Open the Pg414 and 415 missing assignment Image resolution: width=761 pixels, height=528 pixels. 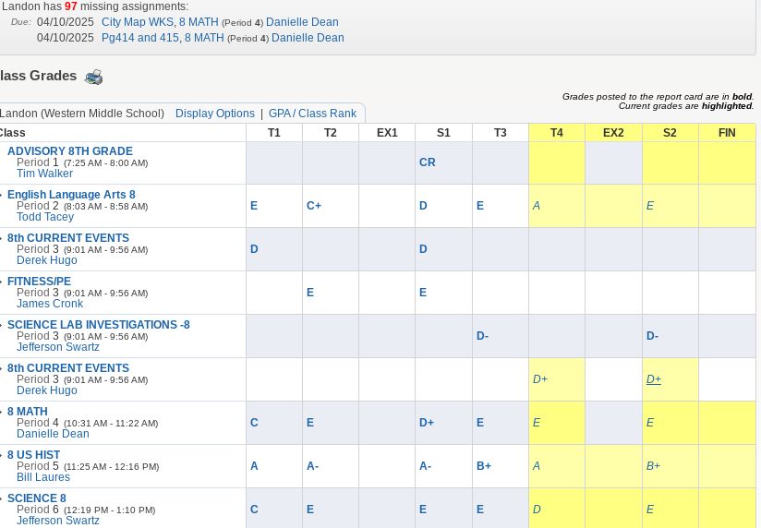163,38
